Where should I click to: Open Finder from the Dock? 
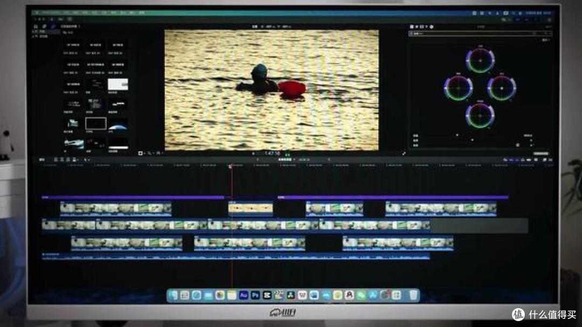click(173, 295)
